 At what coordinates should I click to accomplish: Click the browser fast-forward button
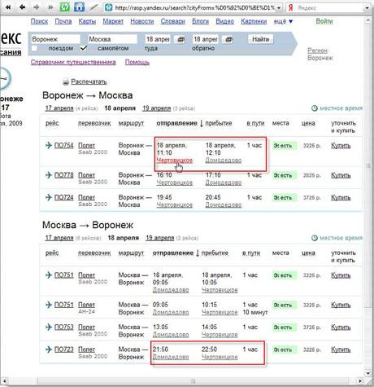tap(50, 7)
